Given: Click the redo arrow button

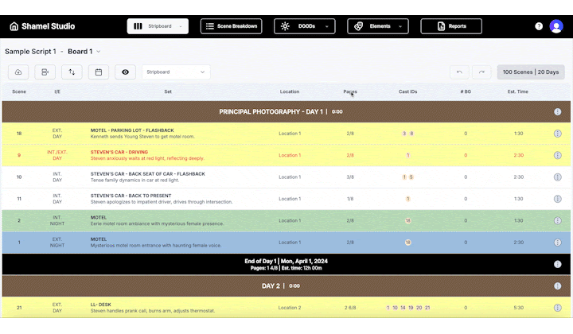Looking at the screenshot, I should point(481,72).
